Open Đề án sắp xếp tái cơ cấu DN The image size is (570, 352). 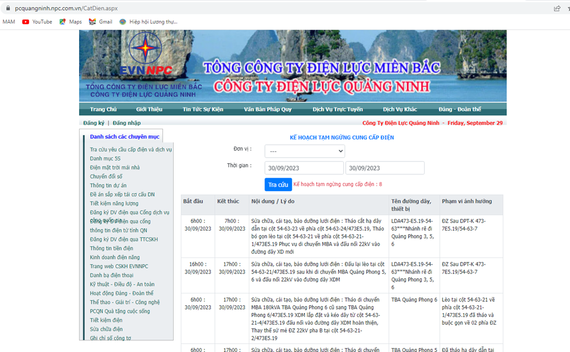coord(122,194)
